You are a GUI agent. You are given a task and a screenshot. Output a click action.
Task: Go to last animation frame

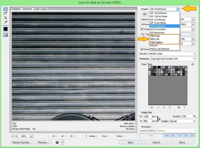tap(193, 136)
